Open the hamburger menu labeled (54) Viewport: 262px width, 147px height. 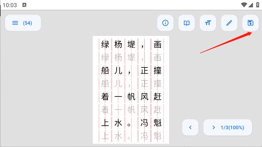coord(23,23)
